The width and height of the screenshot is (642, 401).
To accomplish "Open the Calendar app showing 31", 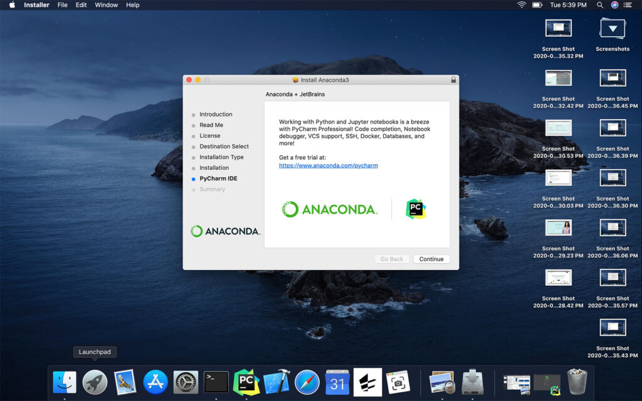I will tap(337, 382).
